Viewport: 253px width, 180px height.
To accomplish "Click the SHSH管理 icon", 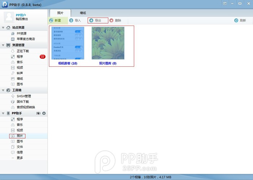I will coord(13,96).
